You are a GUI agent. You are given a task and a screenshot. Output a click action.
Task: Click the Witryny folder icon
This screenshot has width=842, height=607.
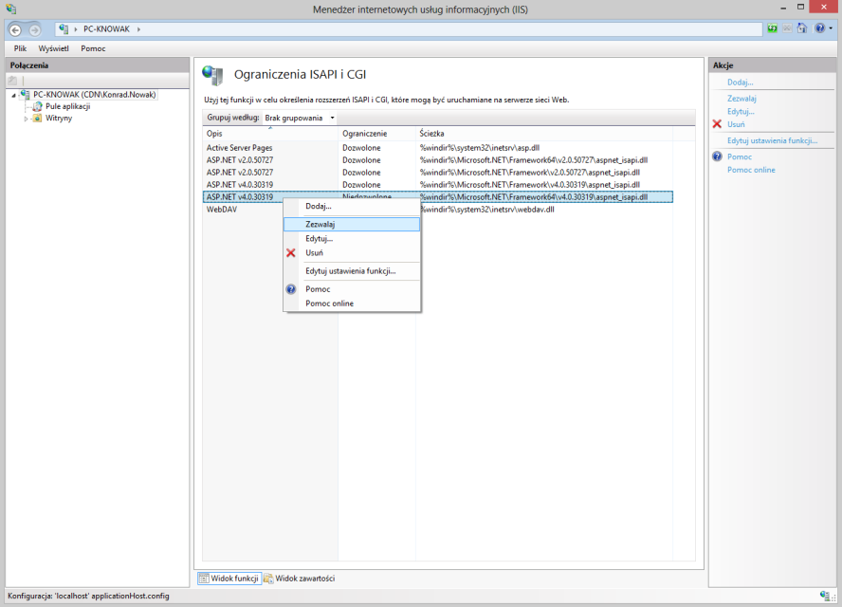point(37,119)
